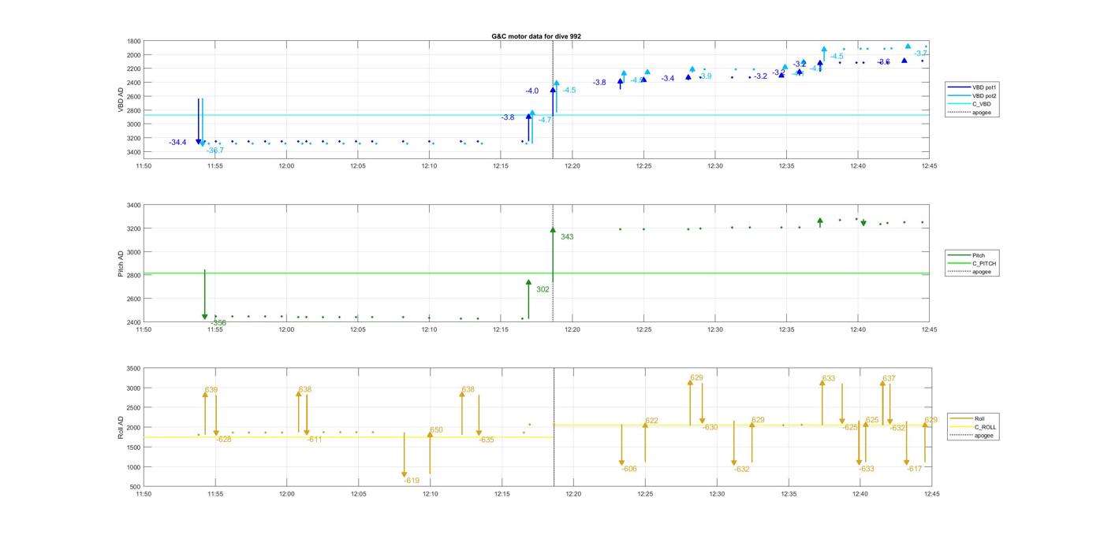Click the "-625" roll data label

point(850,428)
